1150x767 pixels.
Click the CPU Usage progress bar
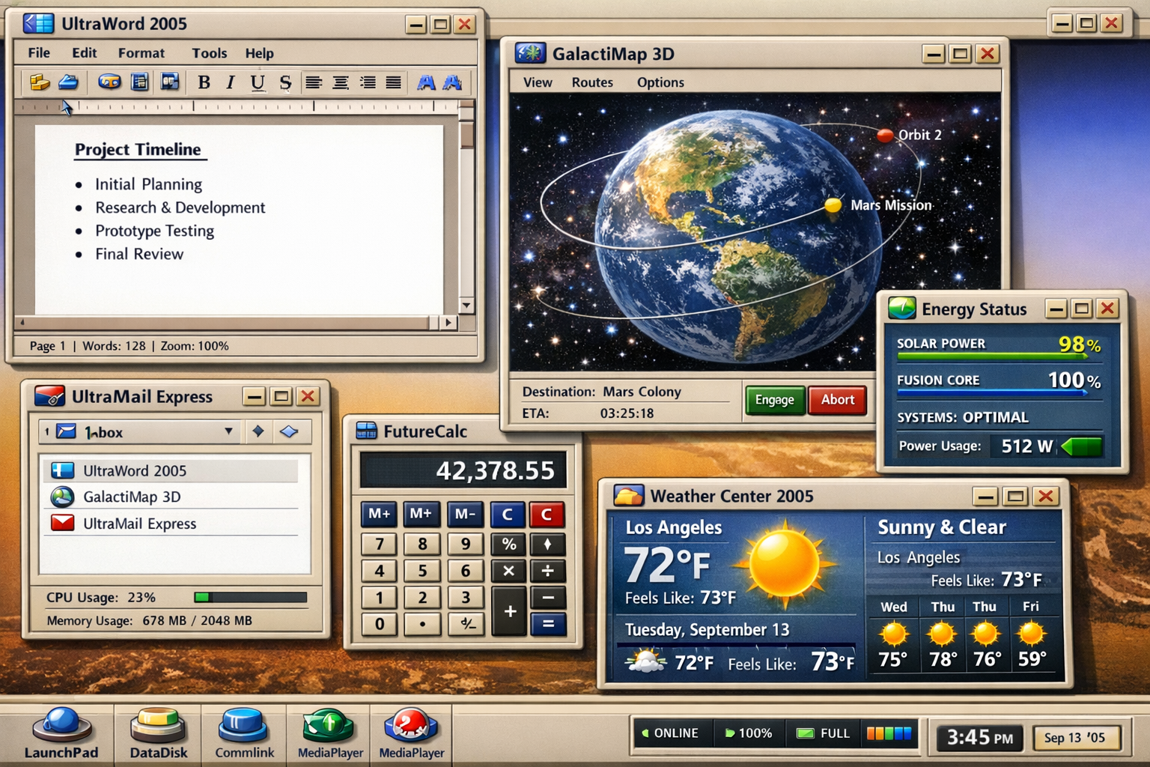pos(250,597)
